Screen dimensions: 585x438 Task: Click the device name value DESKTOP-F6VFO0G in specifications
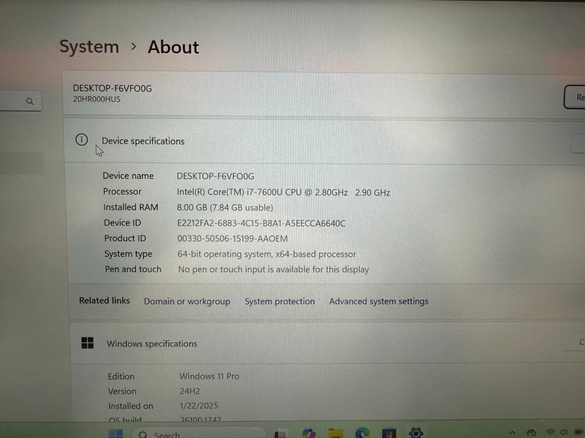[x=215, y=176]
